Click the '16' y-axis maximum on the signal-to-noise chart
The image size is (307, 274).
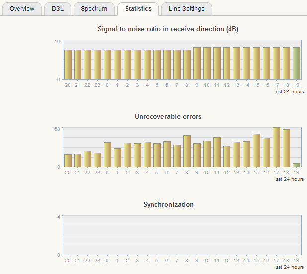[x=57, y=42]
